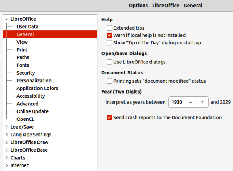Expand the Charts section

click(7, 158)
